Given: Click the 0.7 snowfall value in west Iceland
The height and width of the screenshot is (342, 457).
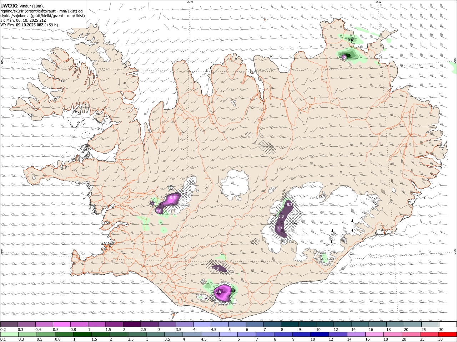Looking at the screenshot, I should click(173, 197).
